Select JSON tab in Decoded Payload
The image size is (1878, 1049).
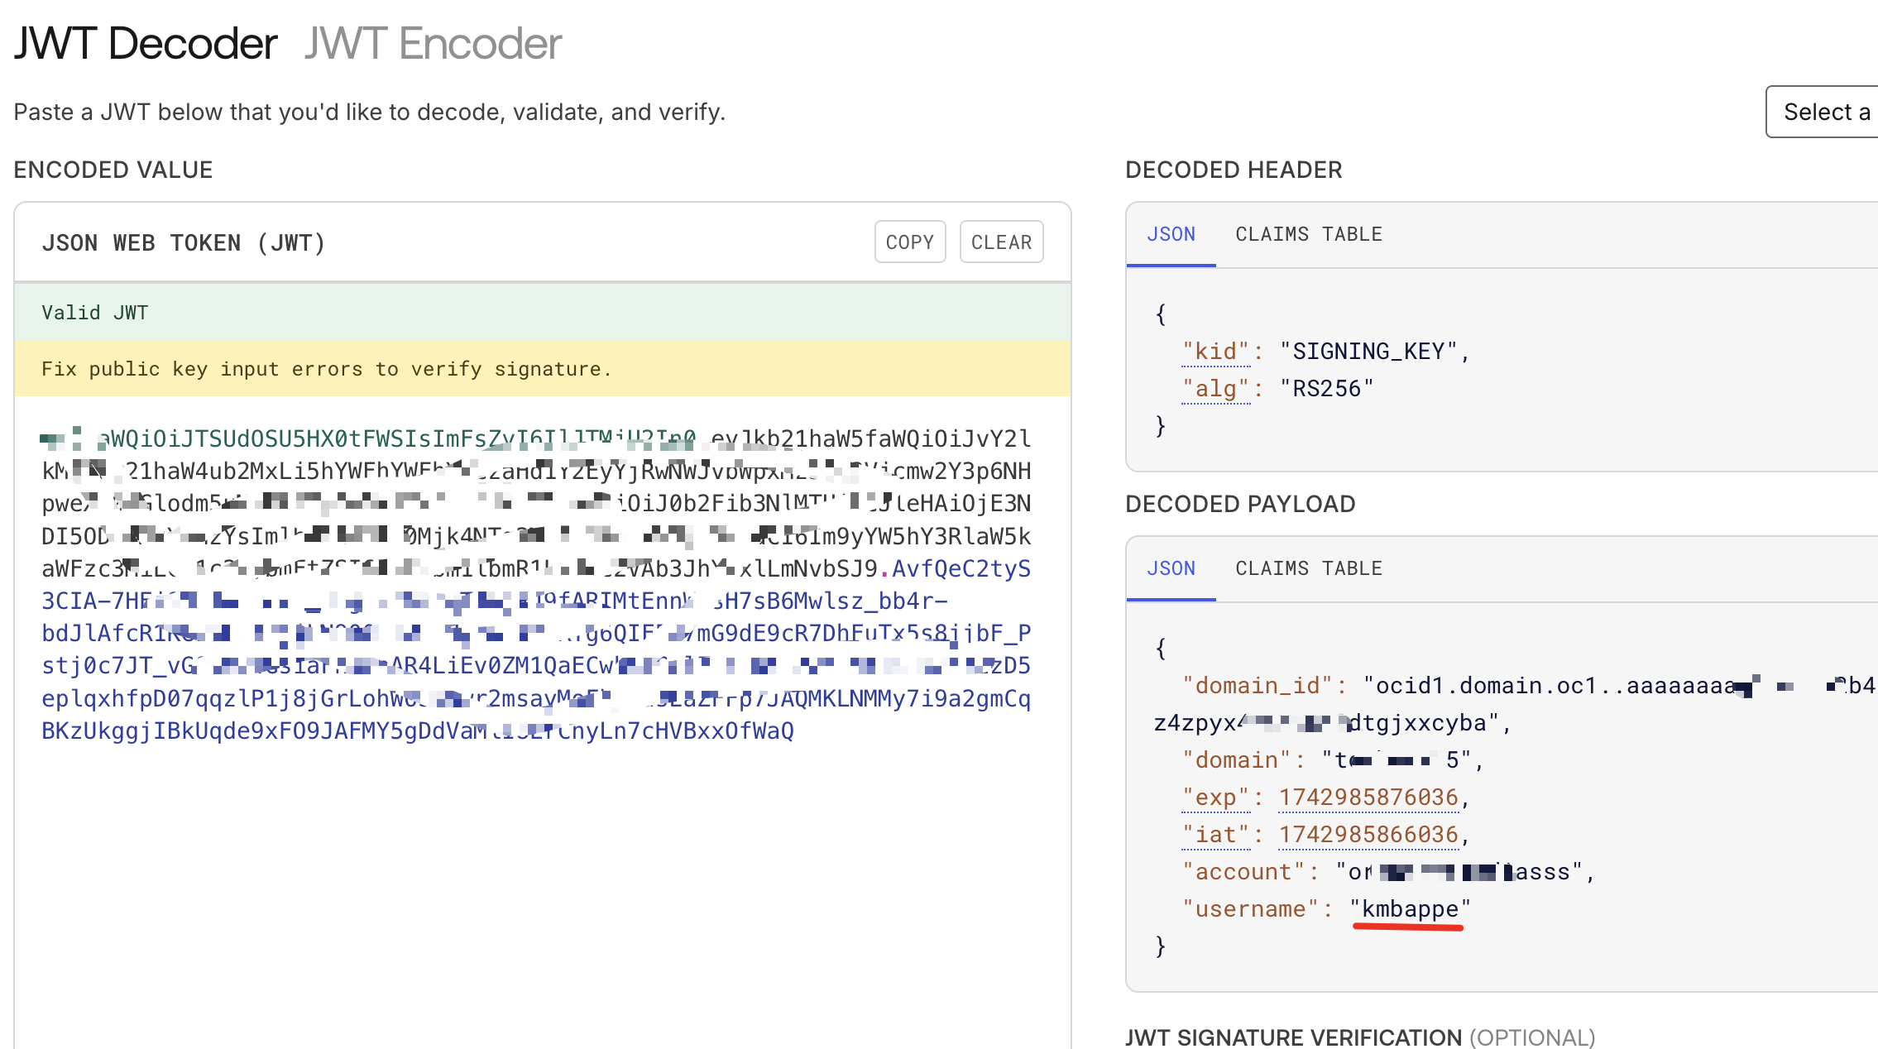[1171, 568]
